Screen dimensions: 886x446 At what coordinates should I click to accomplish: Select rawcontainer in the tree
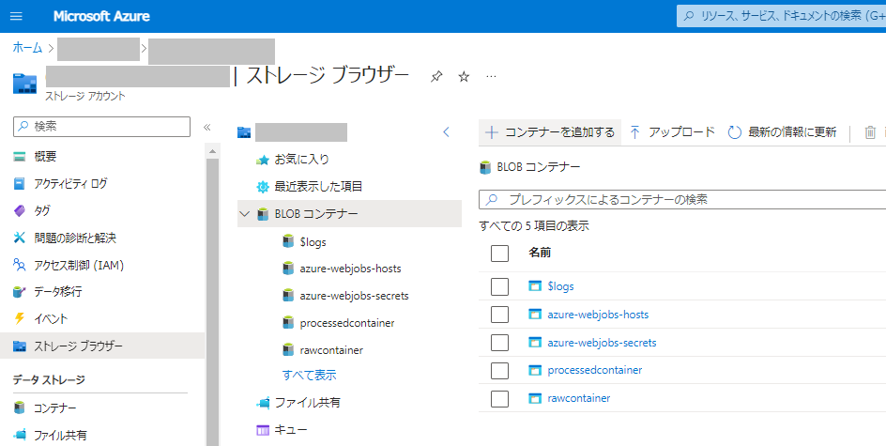tap(331, 350)
